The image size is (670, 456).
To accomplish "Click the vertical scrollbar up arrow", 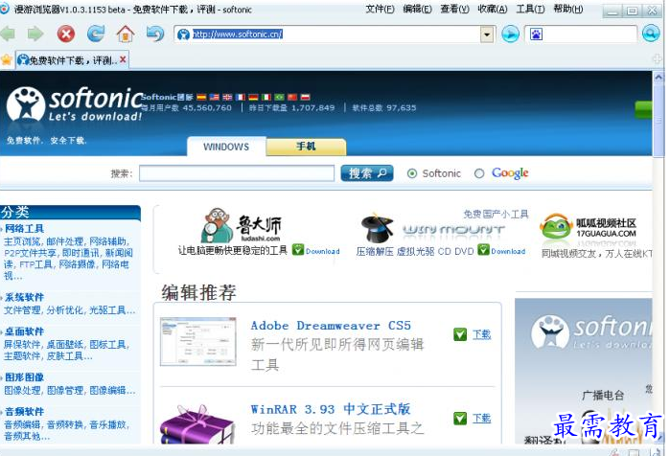I will coord(658,78).
